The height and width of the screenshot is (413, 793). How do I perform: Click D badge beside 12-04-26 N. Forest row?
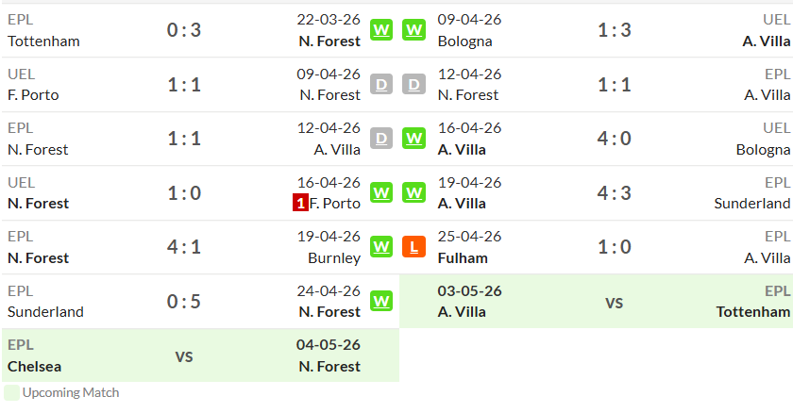[413, 84]
